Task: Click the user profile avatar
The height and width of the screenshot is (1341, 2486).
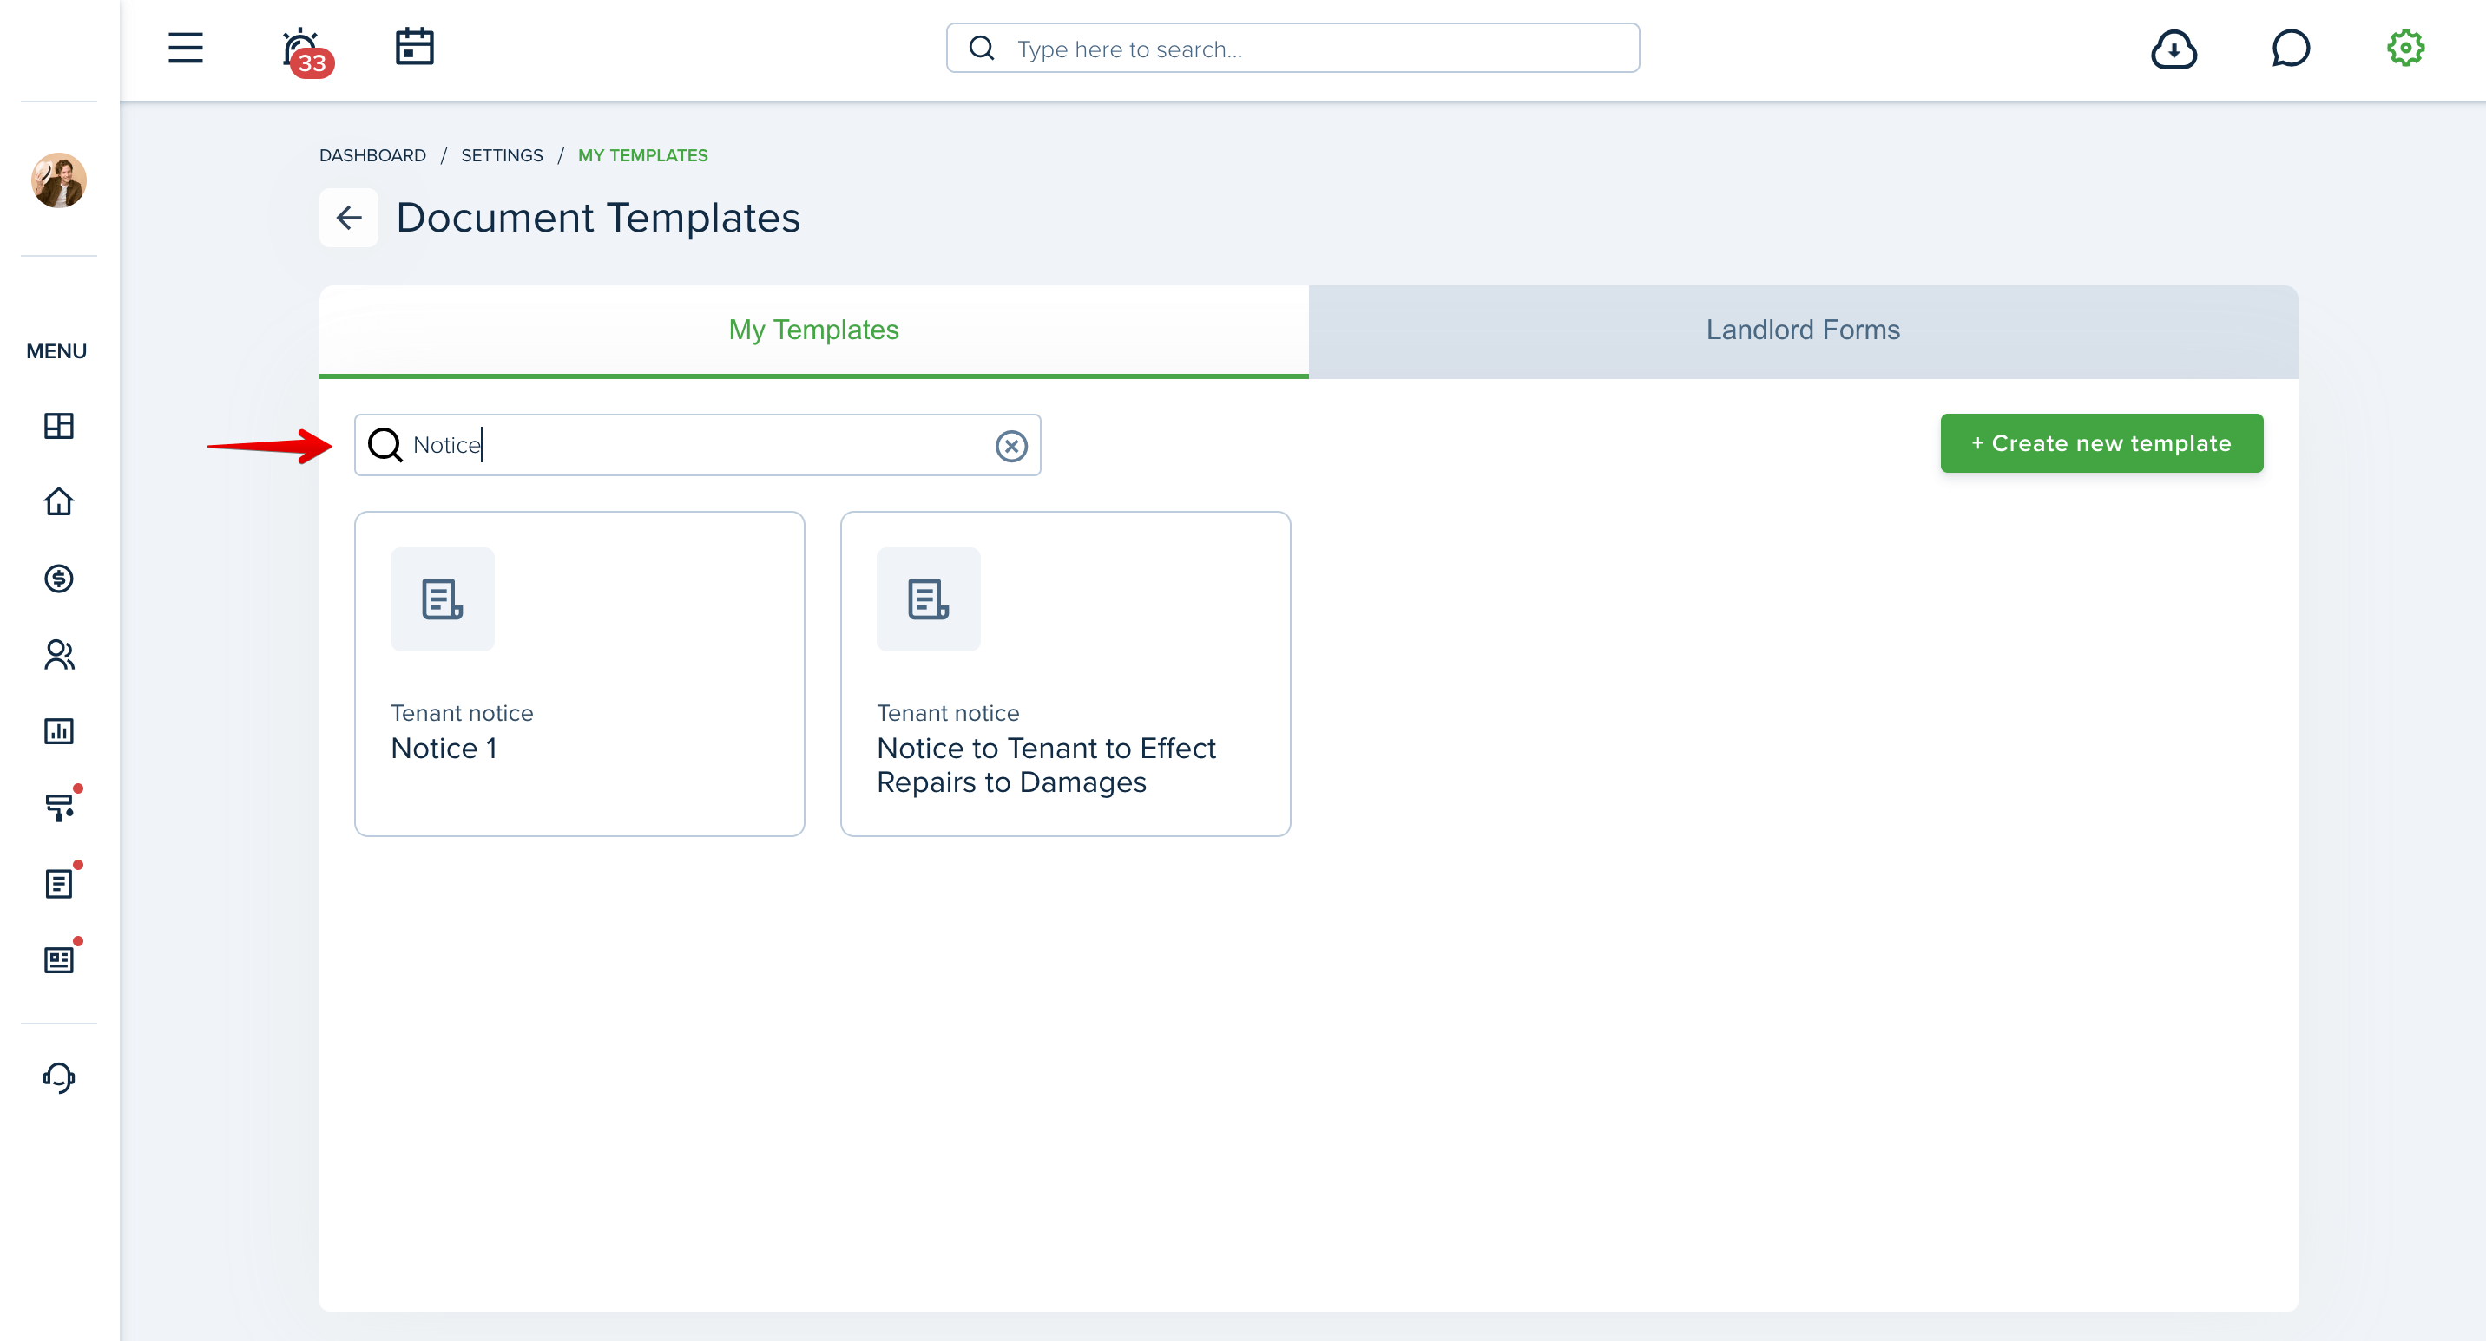Action: (x=59, y=180)
